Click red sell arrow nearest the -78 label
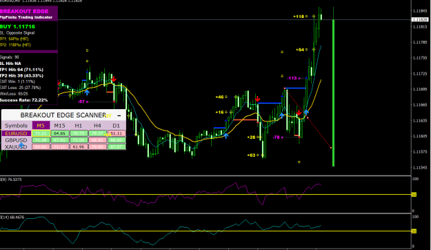Screen dimensions: 431x250 coord(299,113)
